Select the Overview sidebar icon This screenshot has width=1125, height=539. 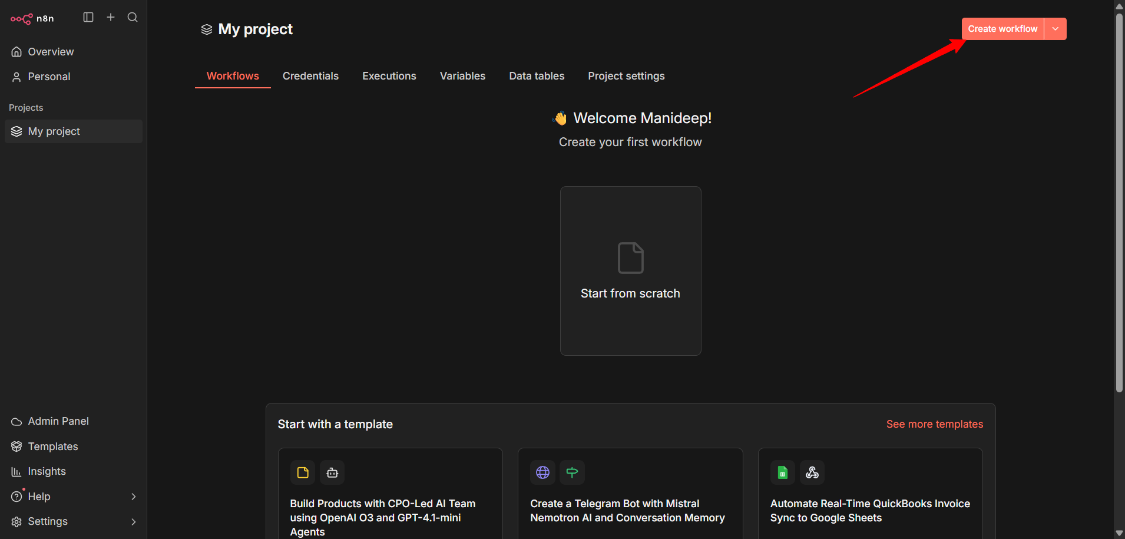[x=16, y=51]
